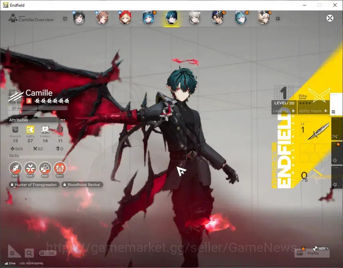Click the Camille/Overview header logo
The width and height of the screenshot is (343, 268).
13,18
